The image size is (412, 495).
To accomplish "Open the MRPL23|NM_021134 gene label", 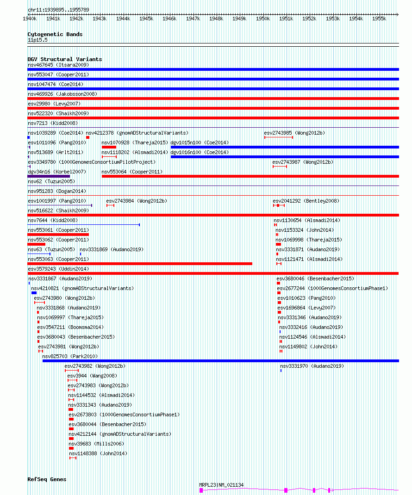I will pos(221,485).
